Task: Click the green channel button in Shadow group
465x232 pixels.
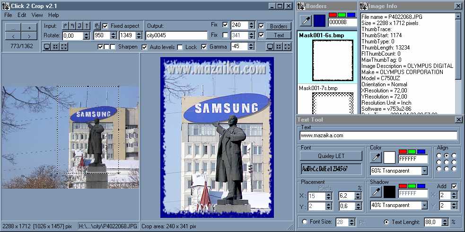Action: (x=412, y=186)
